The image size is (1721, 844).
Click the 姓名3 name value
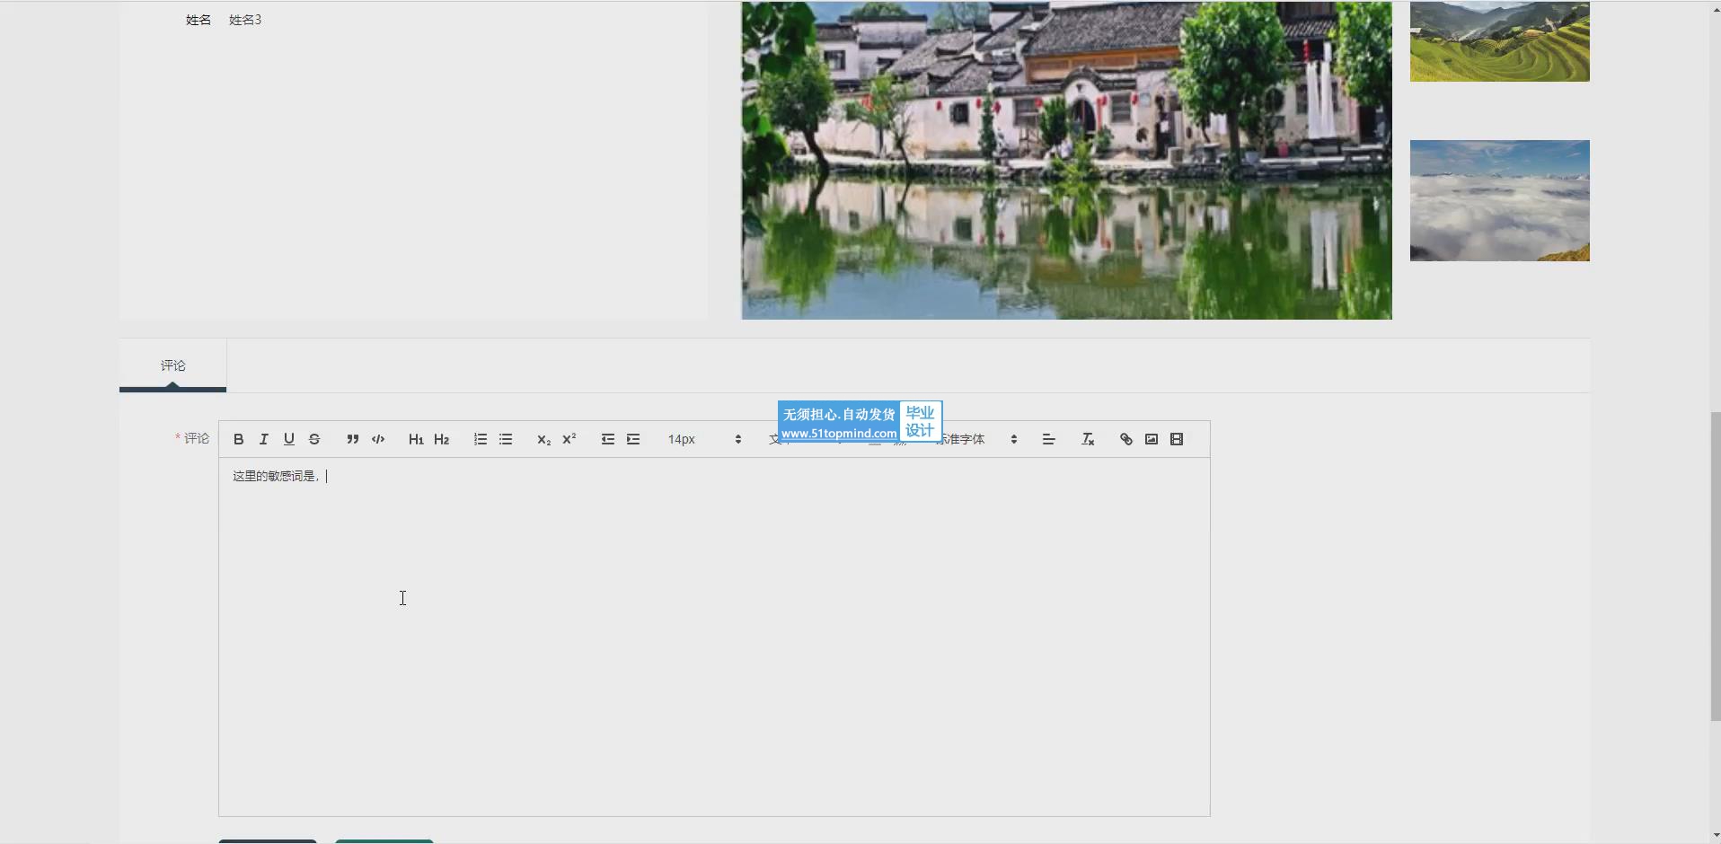pyautogui.click(x=245, y=20)
